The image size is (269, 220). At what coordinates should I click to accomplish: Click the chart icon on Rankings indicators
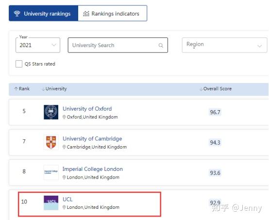pos(86,14)
